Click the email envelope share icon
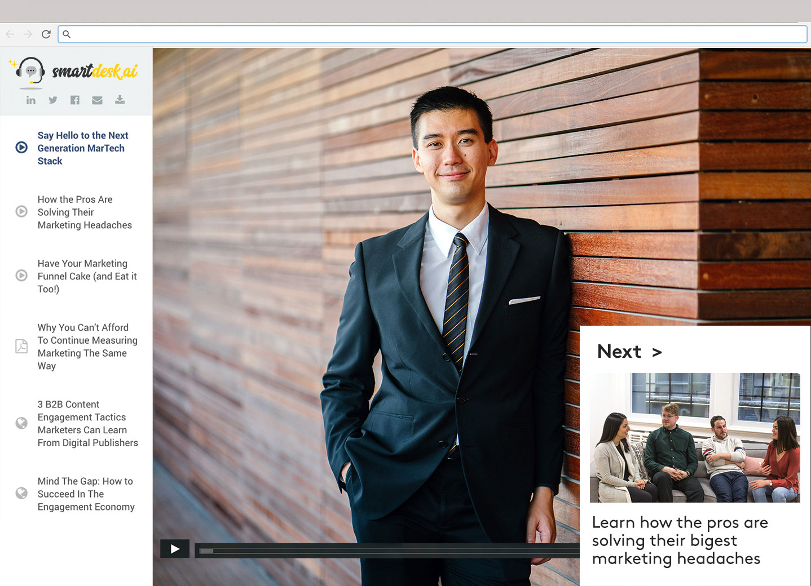811x586 pixels. tap(97, 100)
